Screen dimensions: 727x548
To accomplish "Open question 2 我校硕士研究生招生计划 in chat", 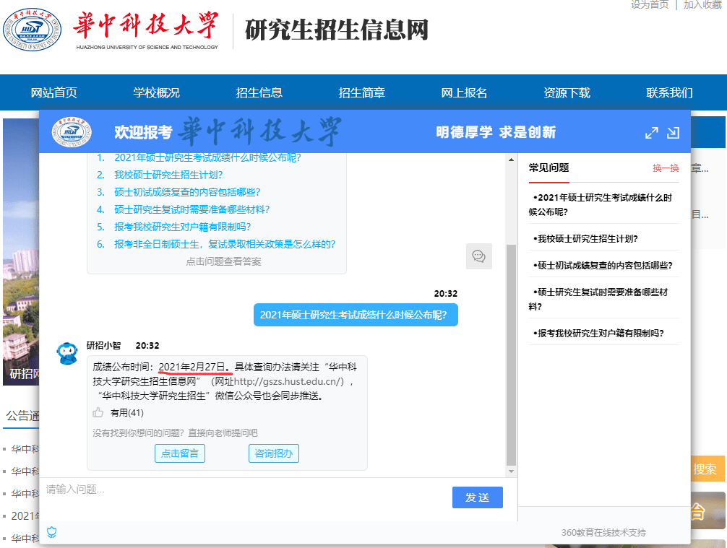I will (168, 175).
